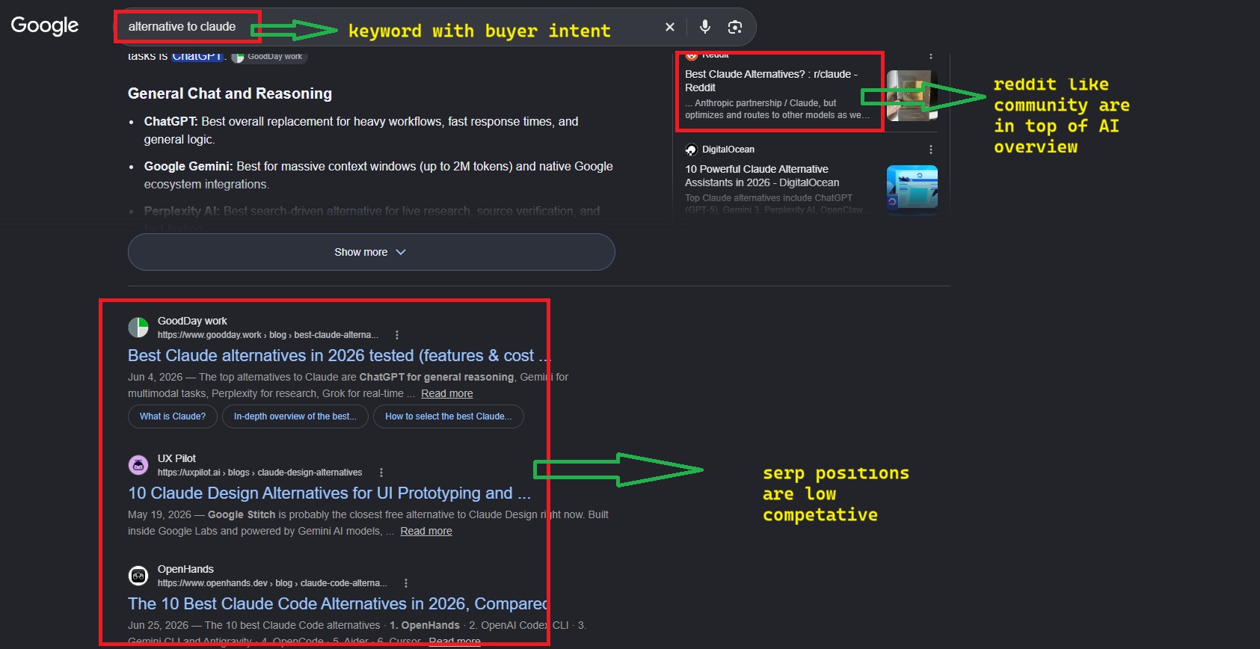Click the Google logo
1260x649 pixels.
(x=45, y=25)
